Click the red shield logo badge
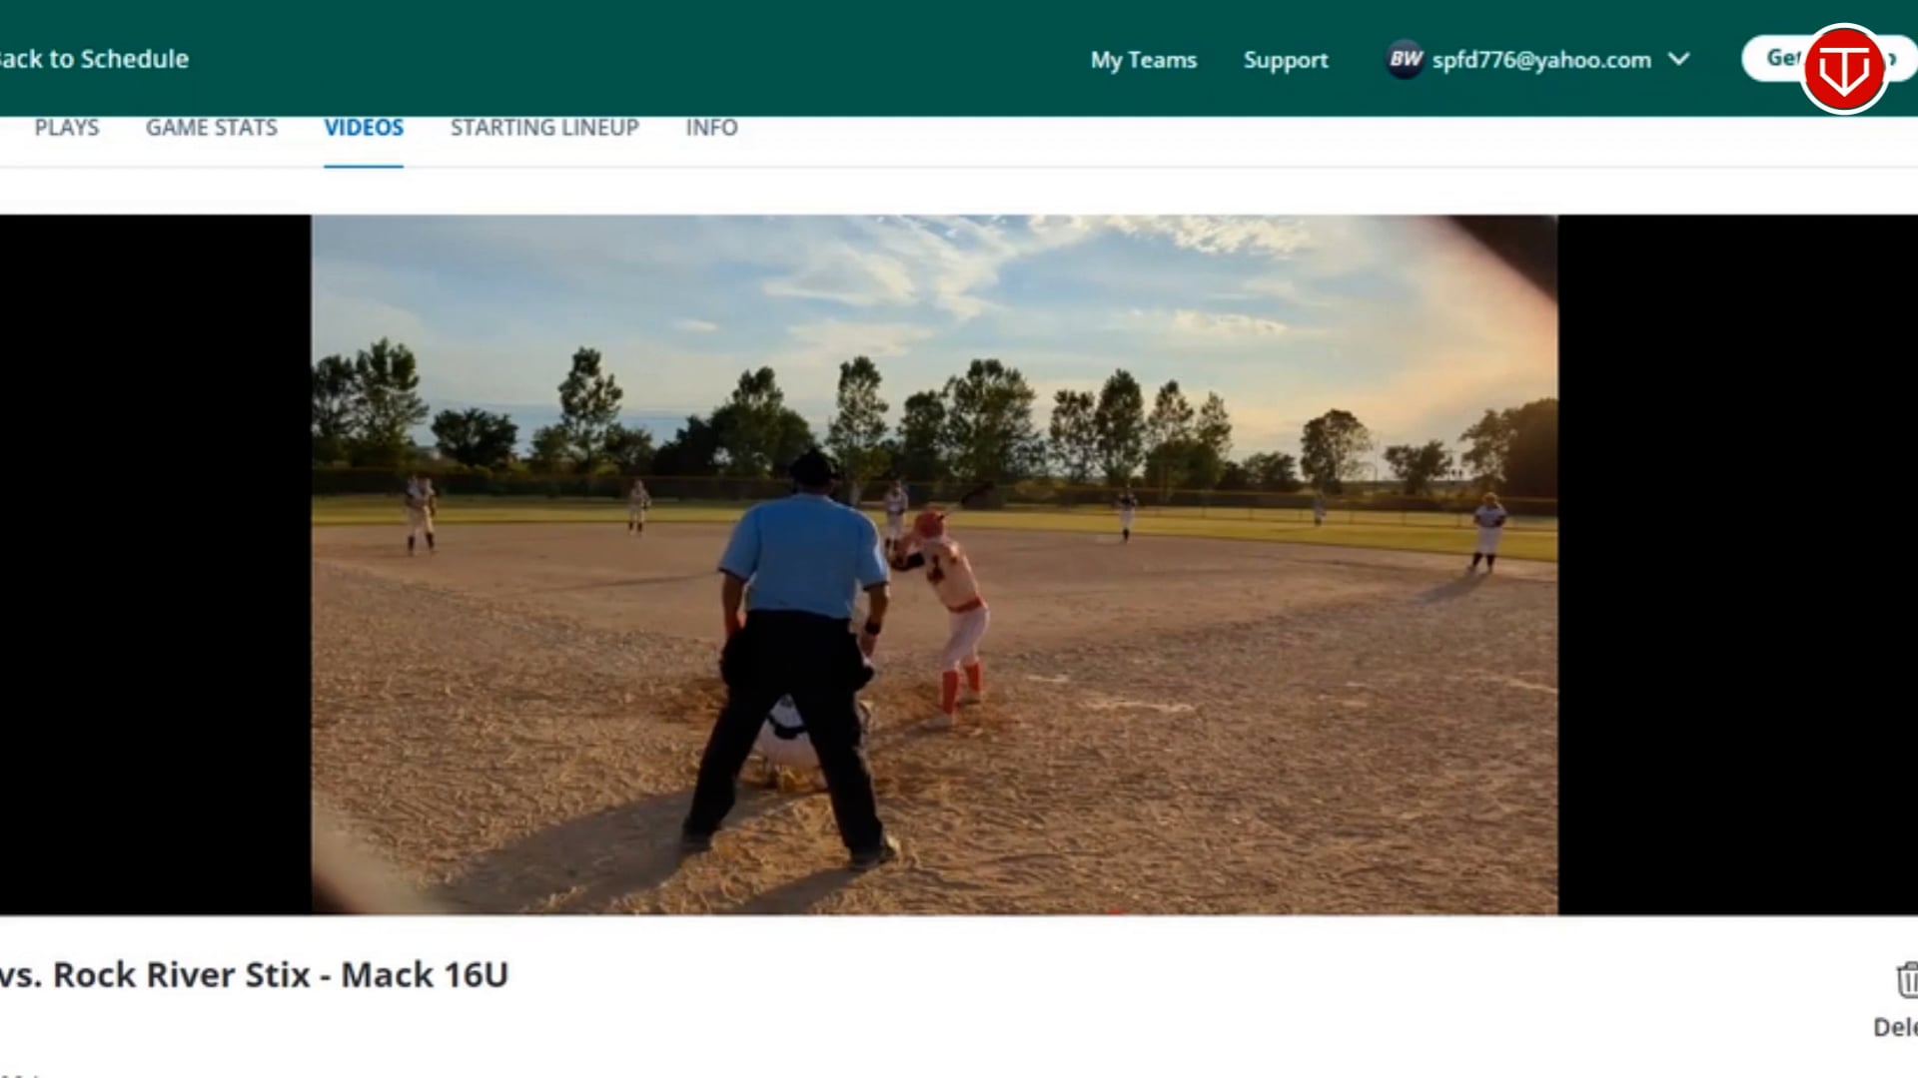The image size is (1918, 1078). tap(1843, 68)
